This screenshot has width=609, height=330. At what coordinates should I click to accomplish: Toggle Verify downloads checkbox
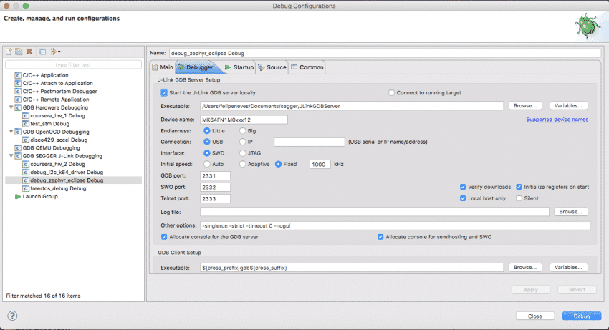[x=463, y=187]
